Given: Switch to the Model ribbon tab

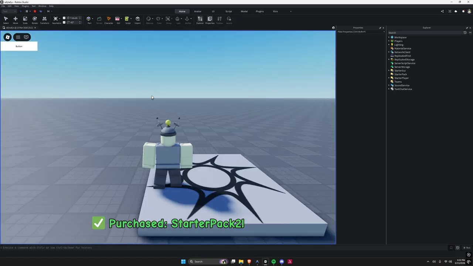Looking at the screenshot, I should click(244, 11).
